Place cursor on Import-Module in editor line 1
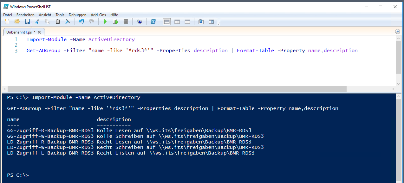The width and height of the screenshot is (404, 183). coord(47,40)
